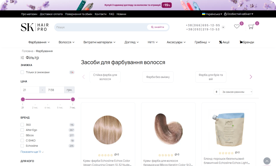This screenshot has width=276, height=166.
Task: Click the SK Hair Pro logo
Action: pos(35,27)
